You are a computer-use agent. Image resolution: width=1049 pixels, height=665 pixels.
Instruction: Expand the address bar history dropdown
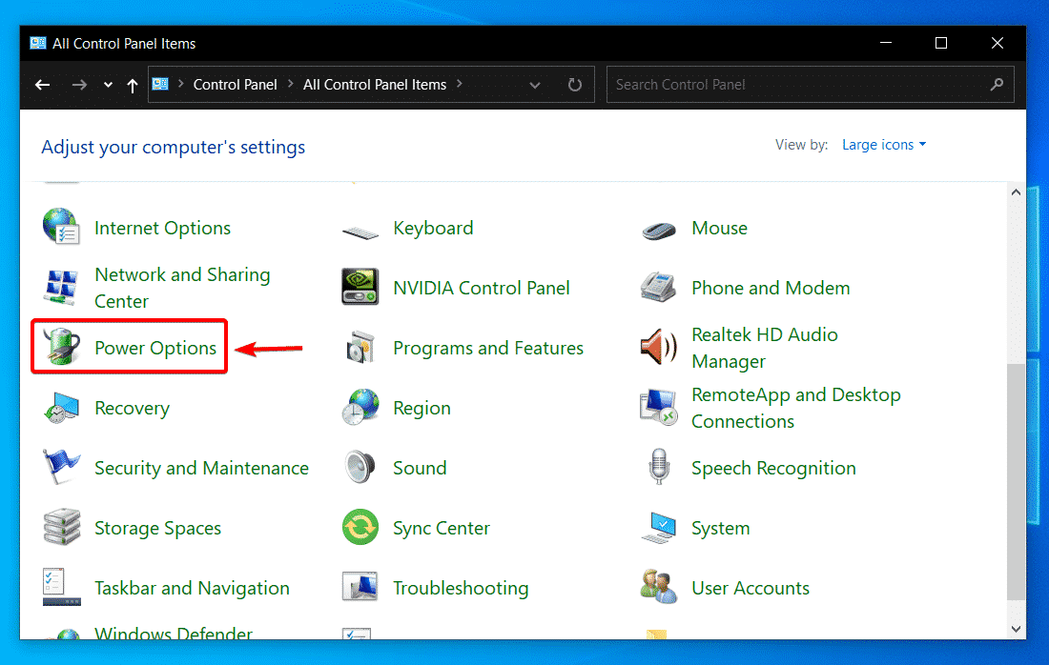pyautogui.click(x=535, y=85)
